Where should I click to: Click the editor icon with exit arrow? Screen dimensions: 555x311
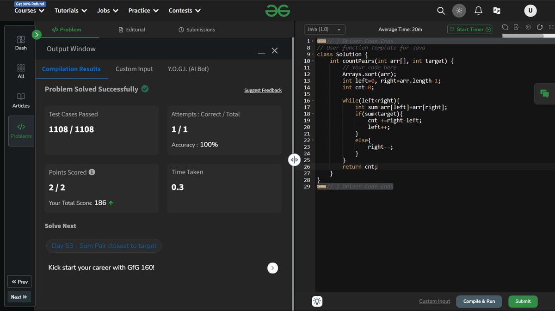coord(517,28)
